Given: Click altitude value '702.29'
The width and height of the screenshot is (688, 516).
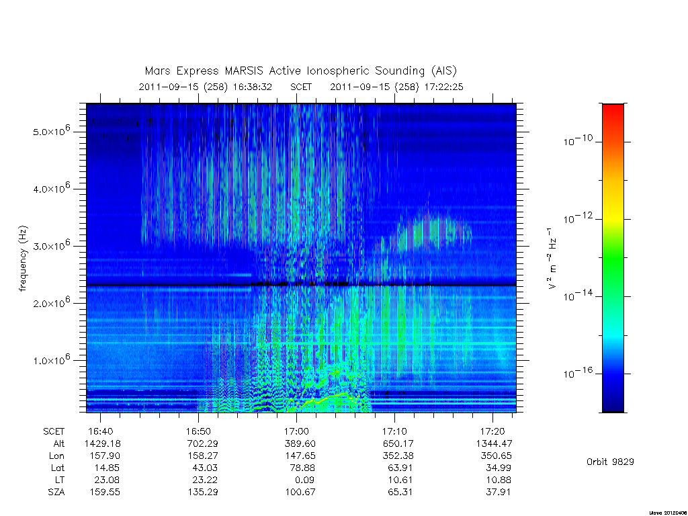Looking at the screenshot, I should pyautogui.click(x=202, y=443).
